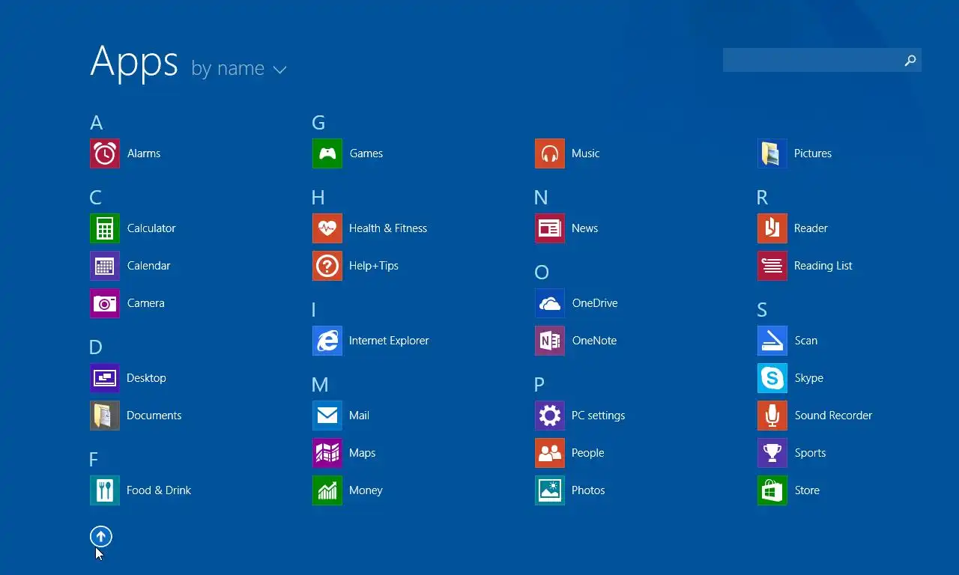Open the Photos app icon
959x575 pixels.
pos(550,490)
